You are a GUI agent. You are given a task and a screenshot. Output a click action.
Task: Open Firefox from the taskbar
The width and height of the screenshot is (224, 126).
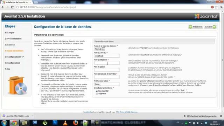tap(76, 123)
